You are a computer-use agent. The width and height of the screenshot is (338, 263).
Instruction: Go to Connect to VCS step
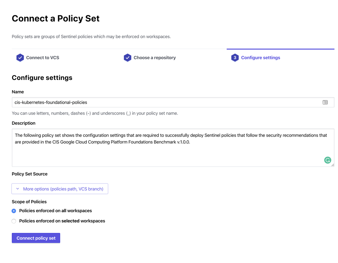(38, 58)
